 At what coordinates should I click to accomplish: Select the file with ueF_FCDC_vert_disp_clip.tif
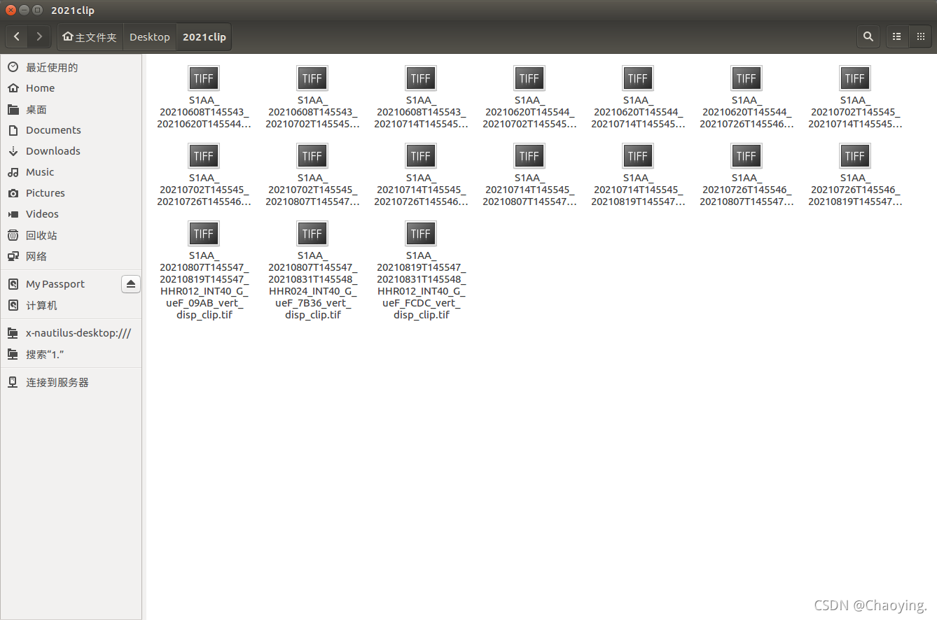[421, 270]
